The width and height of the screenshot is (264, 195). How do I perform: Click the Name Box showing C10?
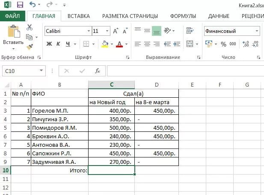click(24, 71)
